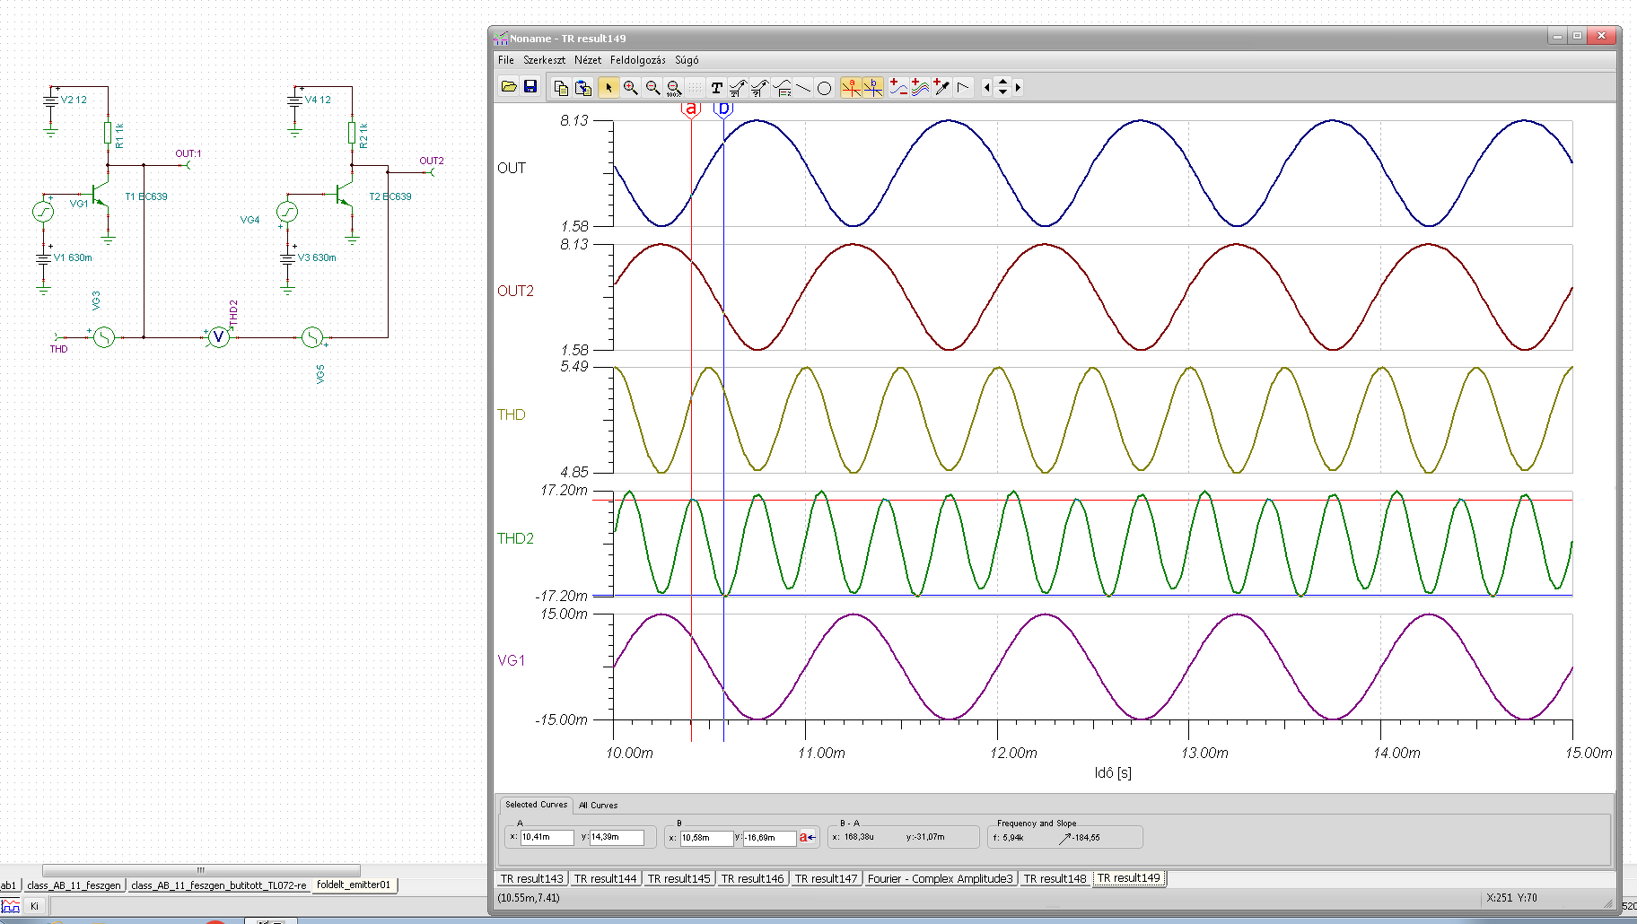Open the Nézet menu
This screenshot has height=924, width=1637.
588,60
